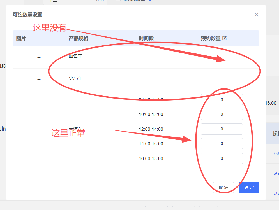
Task: Click quantity input for 14:00-16:00
Action: point(222,144)
